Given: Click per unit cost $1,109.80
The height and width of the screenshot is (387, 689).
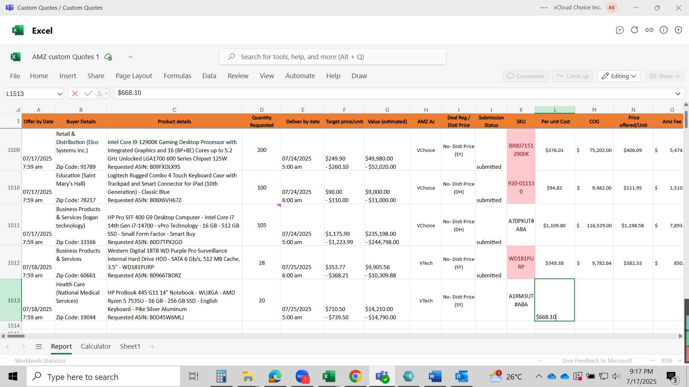Looking at the screenshot, I should click(x=554, y=225).
